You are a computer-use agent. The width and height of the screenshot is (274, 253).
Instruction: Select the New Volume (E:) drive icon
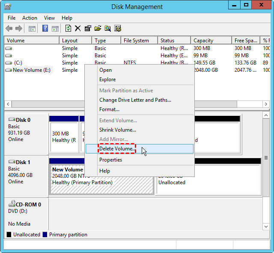coord(9,70)
